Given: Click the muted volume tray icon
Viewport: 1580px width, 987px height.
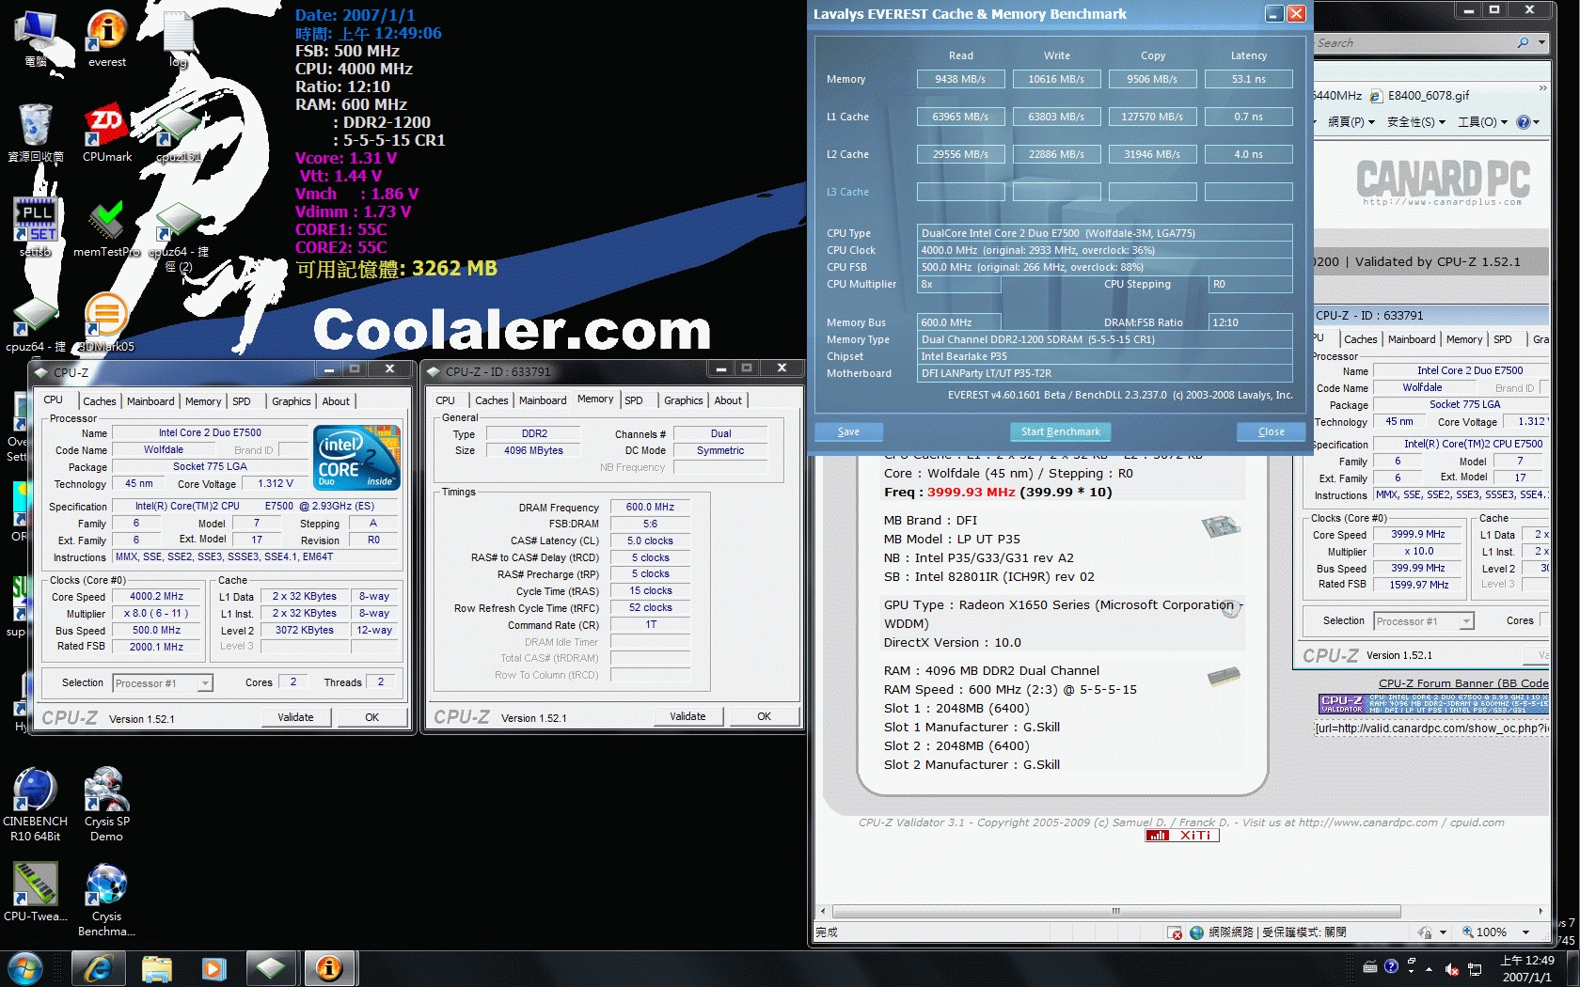Looking at the screenshot, I should pos(1451,968).
